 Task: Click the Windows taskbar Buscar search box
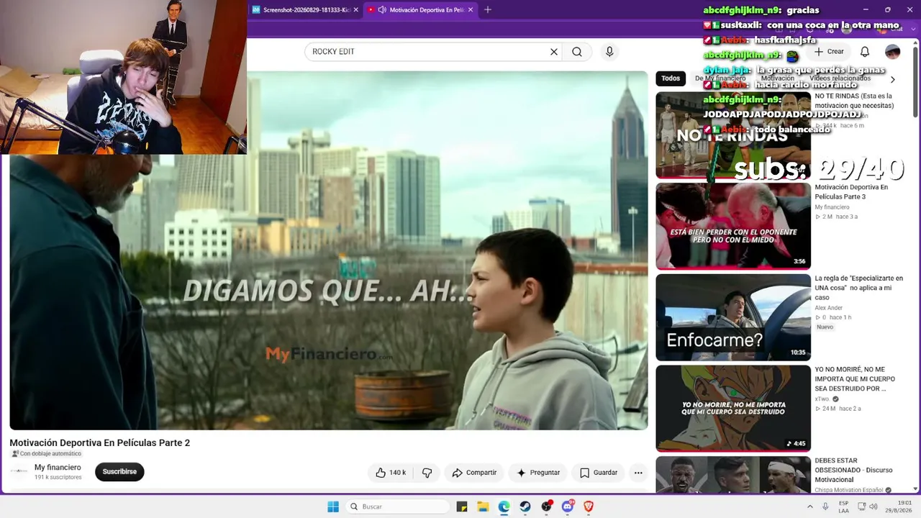[x=397, y=506]
